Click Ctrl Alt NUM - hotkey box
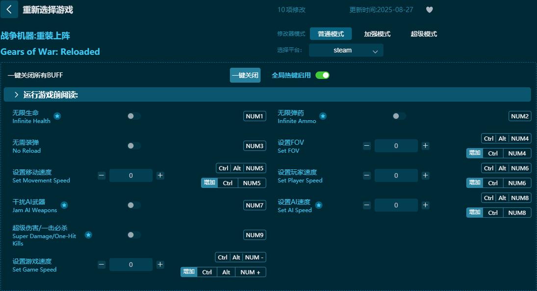 [x=240, y=257]
